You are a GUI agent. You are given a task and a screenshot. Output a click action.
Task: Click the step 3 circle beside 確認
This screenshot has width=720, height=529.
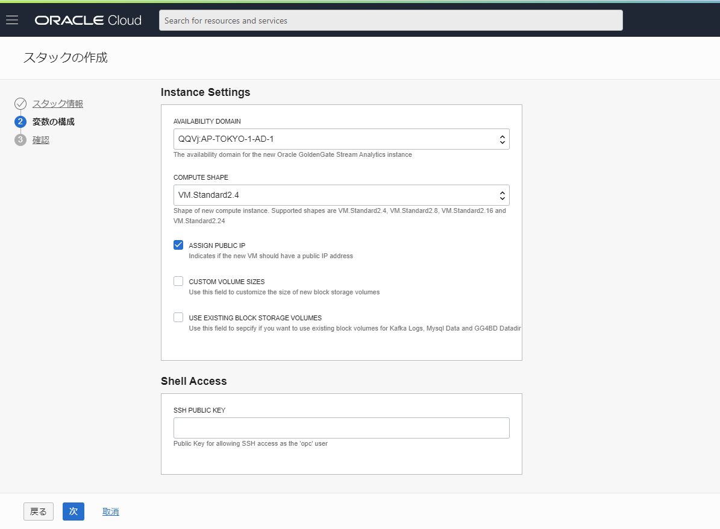(20, 139)
